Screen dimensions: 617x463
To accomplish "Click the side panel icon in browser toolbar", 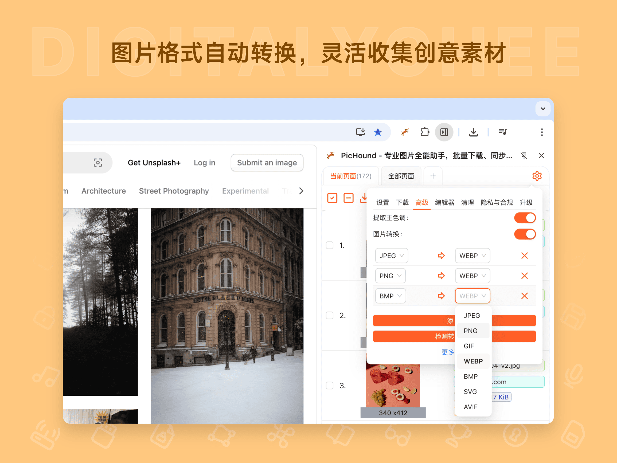I will [444, 132].
